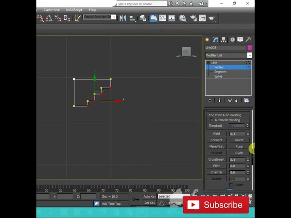
Task: Toggle Percent Snap tool
Action: point(58,18)
